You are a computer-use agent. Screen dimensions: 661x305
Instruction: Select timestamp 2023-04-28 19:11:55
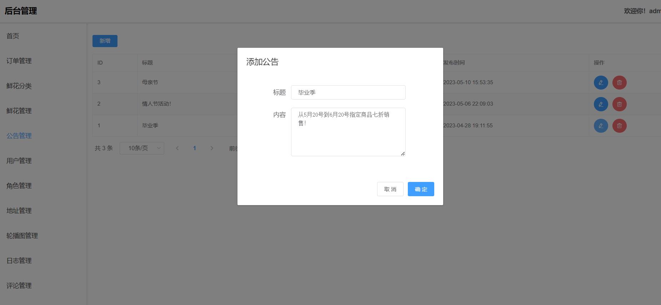468,126
